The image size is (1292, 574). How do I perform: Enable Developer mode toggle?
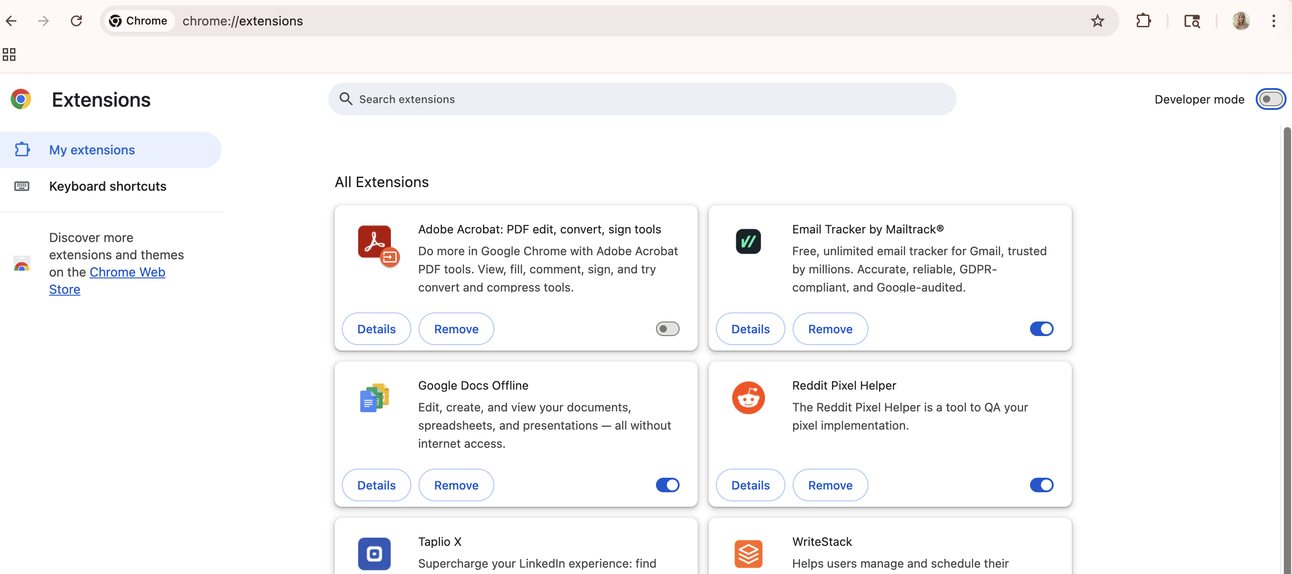tap(1270, 99)
